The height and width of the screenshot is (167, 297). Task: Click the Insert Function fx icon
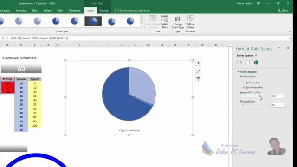coord(3,38)
